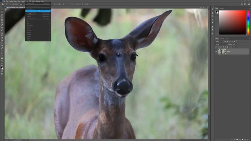
Task: Select the Lasso tool
Action: [x=2, y=15]
